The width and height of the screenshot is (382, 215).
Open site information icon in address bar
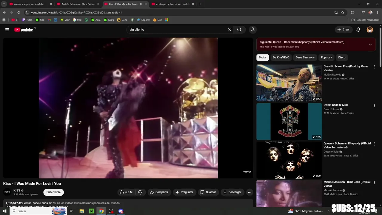27,13
